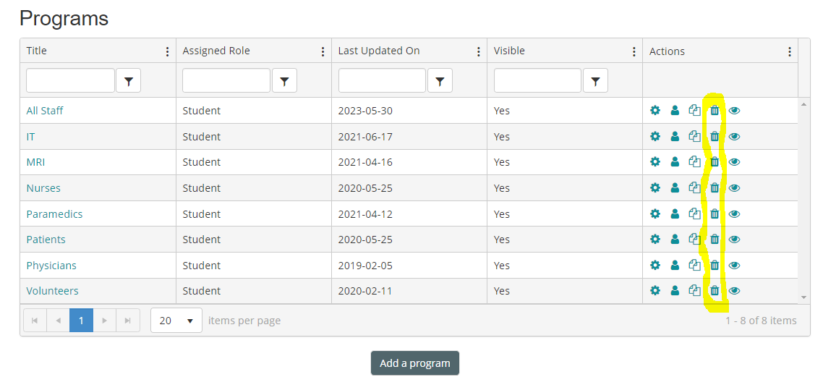Screen dimensions: 823x385
Task: Click the user icon for Patients program
Action: coord(675,240)
